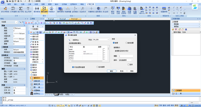
Task: Choose the 自动递增 radio button
Action: 97,67
